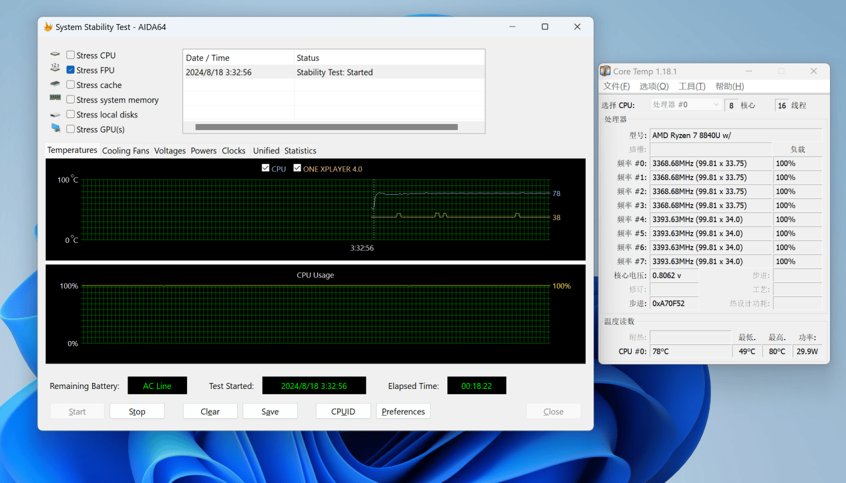Image resolution: width=846 pixels, height=483 pixels.
Task: Uncheck the Stress FPU checkbox
Action: click(70, 70)
